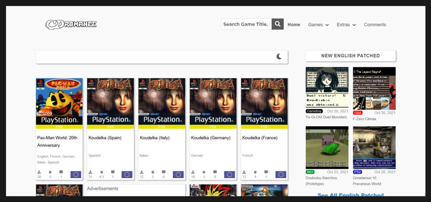Image resolution: width=431 pixels, height=202 pixels.
Task: Open Koudelka (Italy) cover image
Action: coord(162,101)
